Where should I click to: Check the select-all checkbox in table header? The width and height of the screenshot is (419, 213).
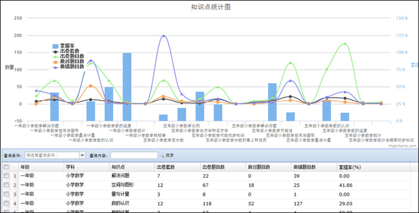coord(6,167)
